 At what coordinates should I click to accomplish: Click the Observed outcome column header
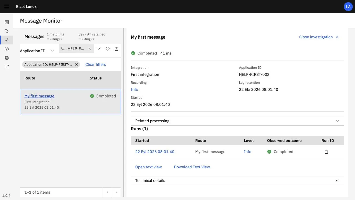(284, 141)
